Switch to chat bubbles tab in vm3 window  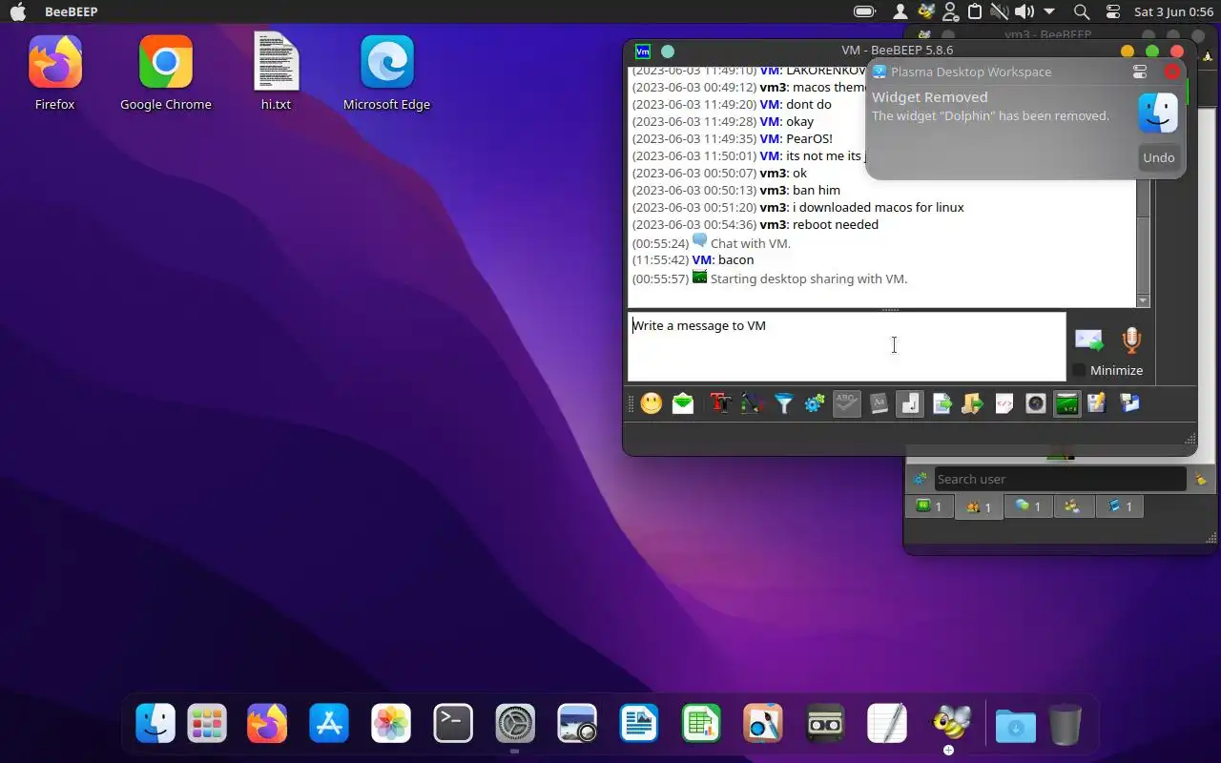(1028, 506)
